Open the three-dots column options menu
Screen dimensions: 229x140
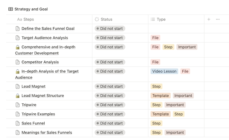pyautogui.click(x=218, y=19)
